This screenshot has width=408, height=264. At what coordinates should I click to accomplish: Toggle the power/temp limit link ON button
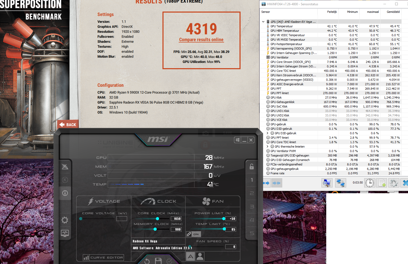coord(193,234)
